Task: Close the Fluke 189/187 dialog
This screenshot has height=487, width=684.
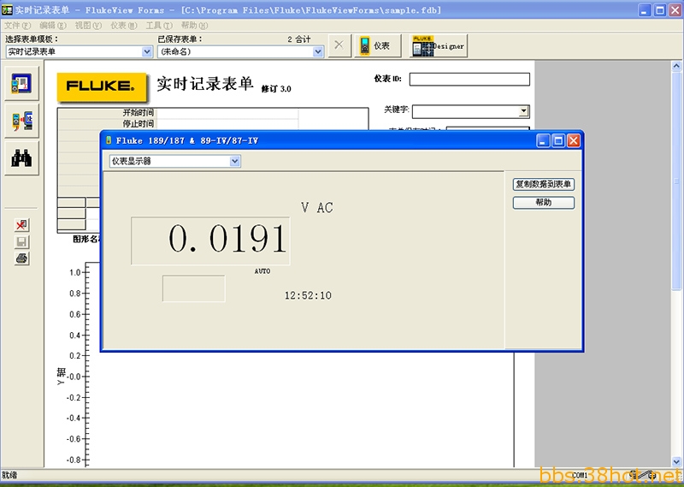Action: coord(573,140)
